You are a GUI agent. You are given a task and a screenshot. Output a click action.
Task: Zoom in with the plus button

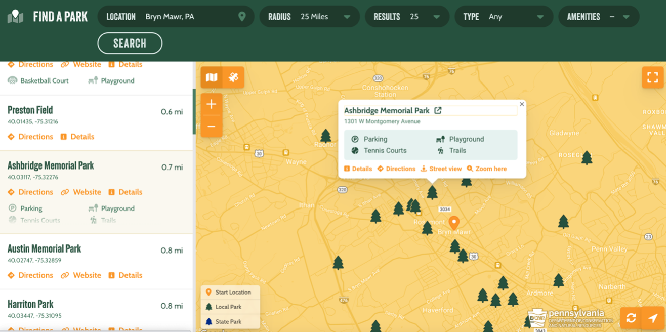click(x=212, y=104)
